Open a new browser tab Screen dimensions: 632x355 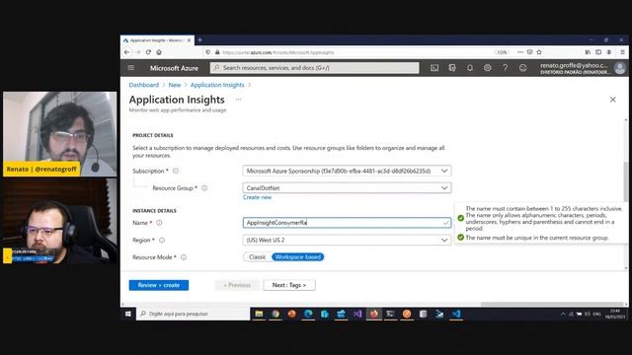tap(199, 39)
